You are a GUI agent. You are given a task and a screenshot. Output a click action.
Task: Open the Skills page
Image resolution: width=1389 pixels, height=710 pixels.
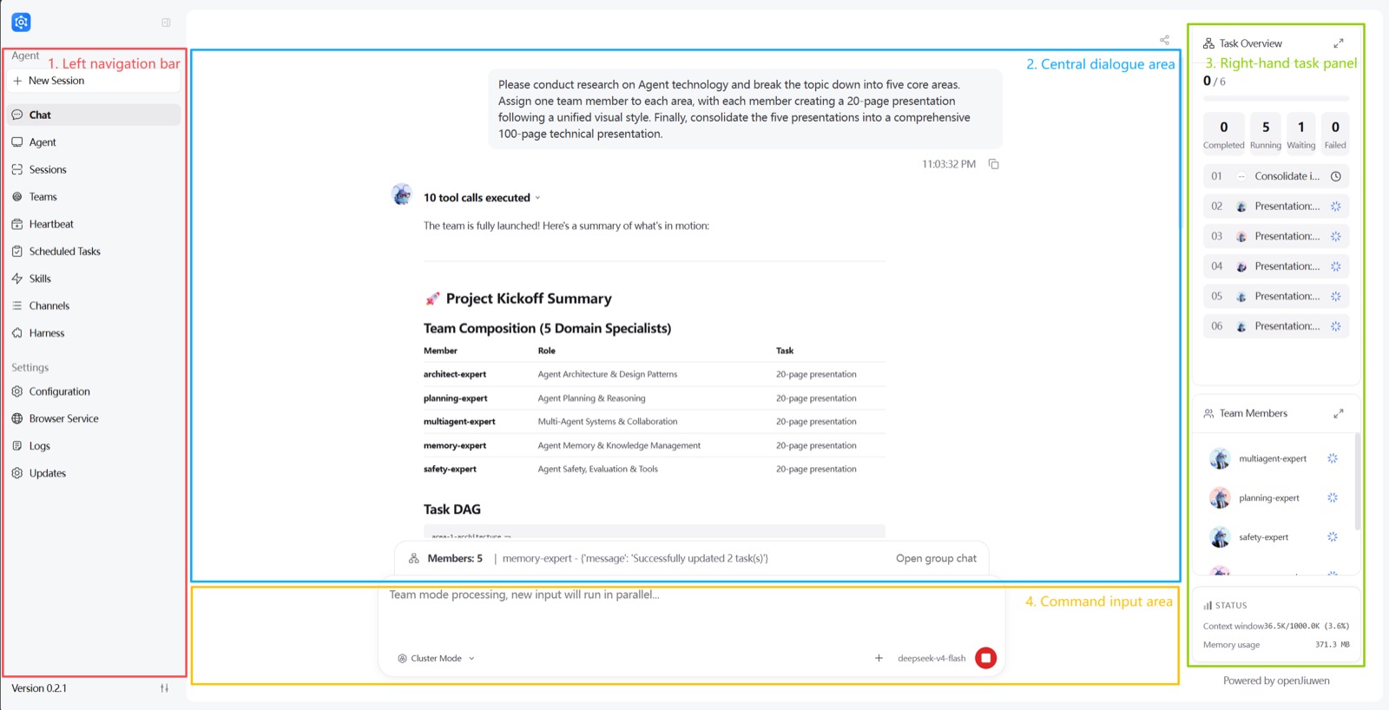click(x=95, y=279)
